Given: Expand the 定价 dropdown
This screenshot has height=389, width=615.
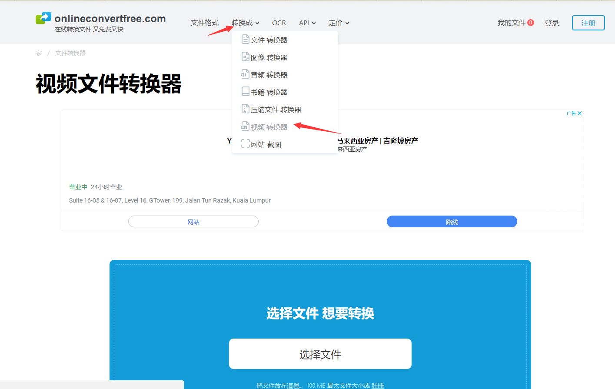Looking at the screenshot, I should (x=339, y=23).
